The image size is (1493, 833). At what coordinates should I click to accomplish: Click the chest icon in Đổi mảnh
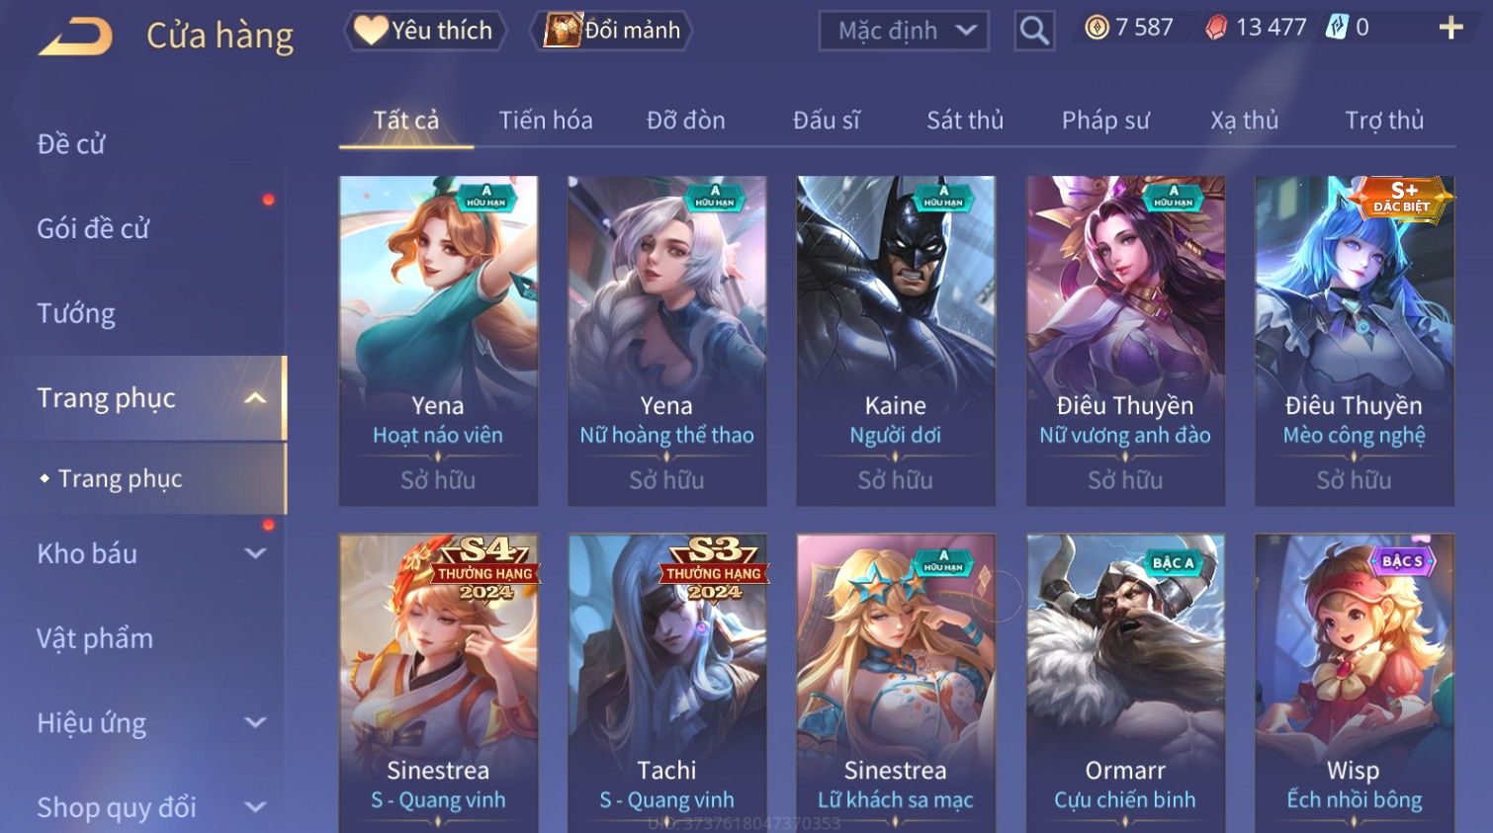563,31
